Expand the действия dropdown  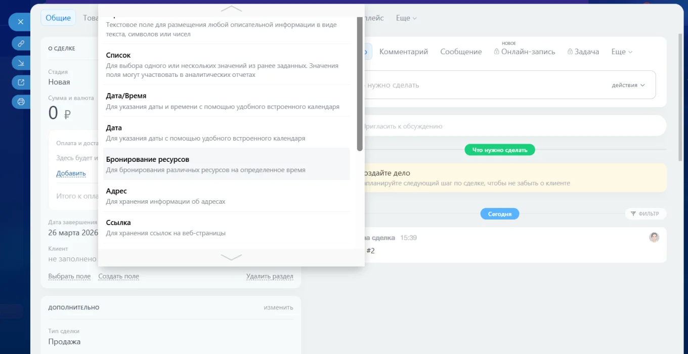[x=628, y=85]
